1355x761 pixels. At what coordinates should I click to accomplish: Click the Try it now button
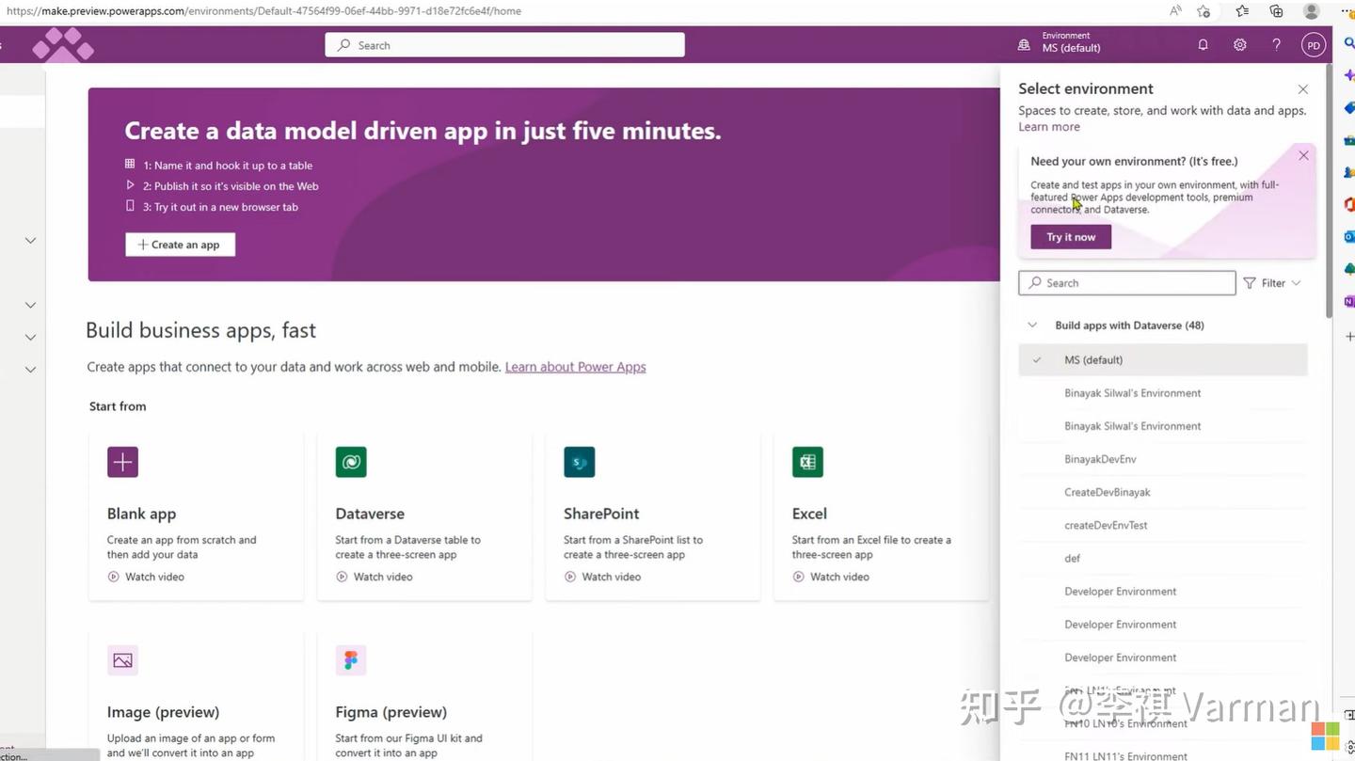click(x=1071, y=237)
